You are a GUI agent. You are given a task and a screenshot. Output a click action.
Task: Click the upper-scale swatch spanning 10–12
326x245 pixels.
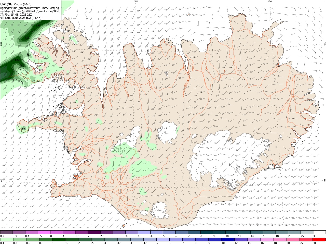pos(232,232)
